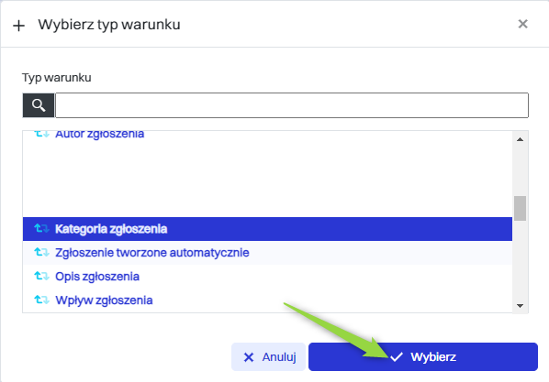Confirm selection with Wybierz button
Screen dimensions: 549x382
423,357
